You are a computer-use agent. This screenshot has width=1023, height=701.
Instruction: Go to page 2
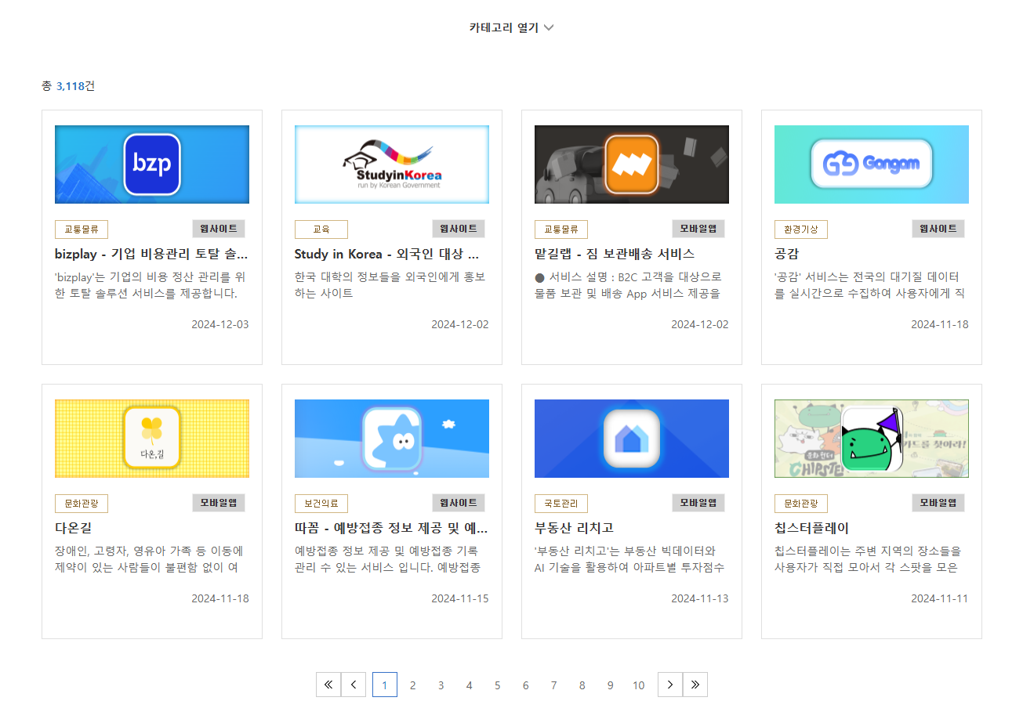[x=413, y=685]
